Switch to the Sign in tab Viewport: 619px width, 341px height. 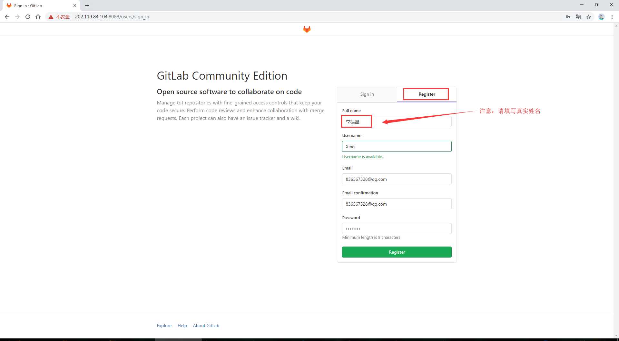pos(367,94)
